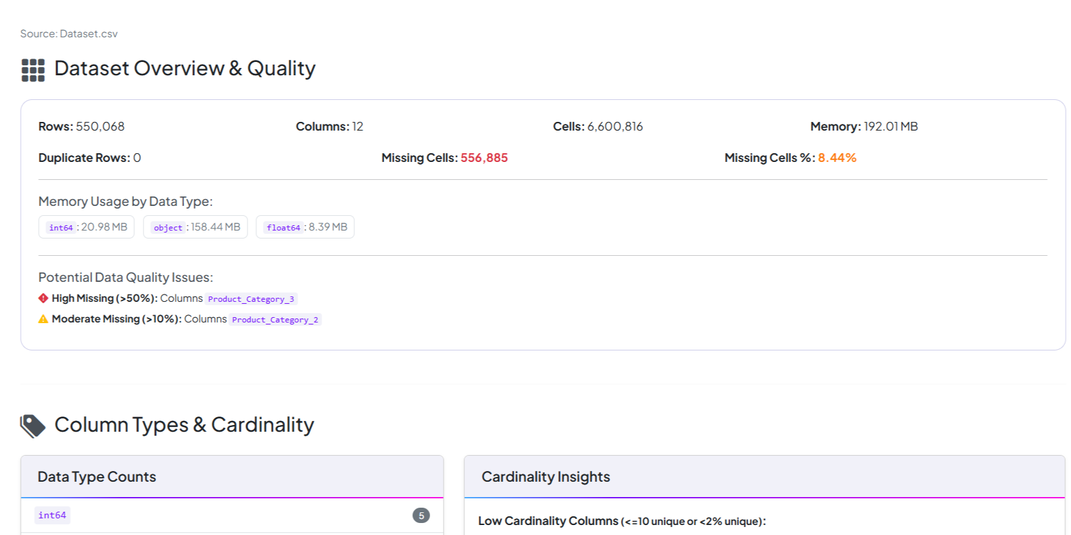Click the count badge 5 for int64
Viewport: 1071px width, 535px height.
coord(421,515)
